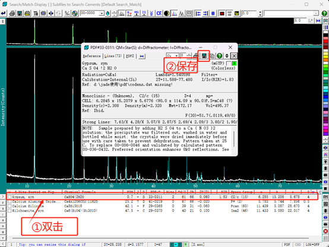Click the stepper beside the 0.0 toolbar field
Image resolution: width=329 pixels, height=247 pixels.
[260, 14]
